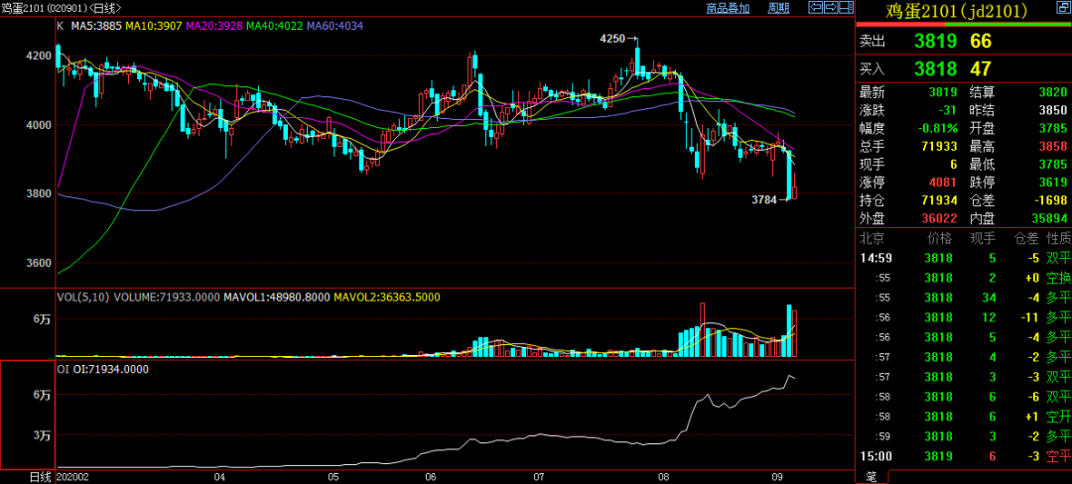Open the 商品叠加 overlay link
Screen dimensions: 1072x484
point(729,8)
